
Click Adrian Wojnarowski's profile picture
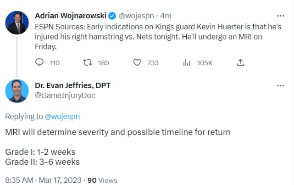pyautogui.click(x=17, y=22)
